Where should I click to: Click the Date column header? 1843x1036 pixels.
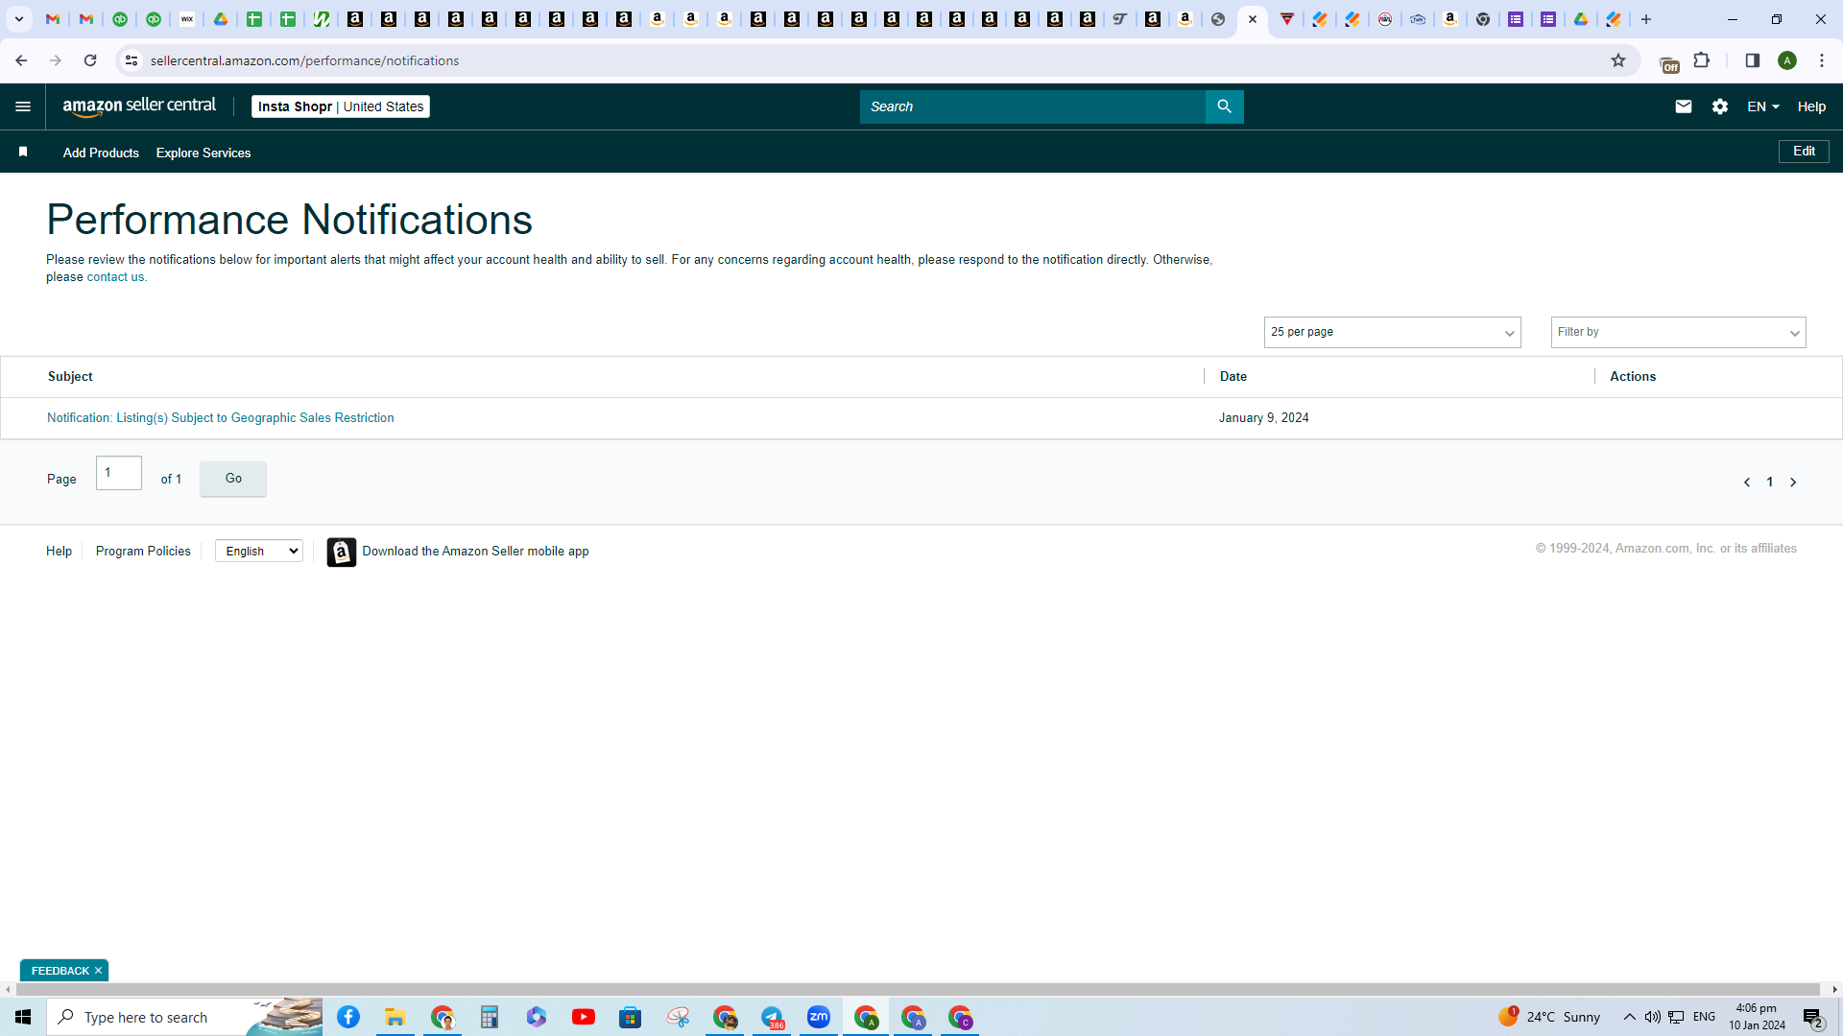coord(1233,376)
